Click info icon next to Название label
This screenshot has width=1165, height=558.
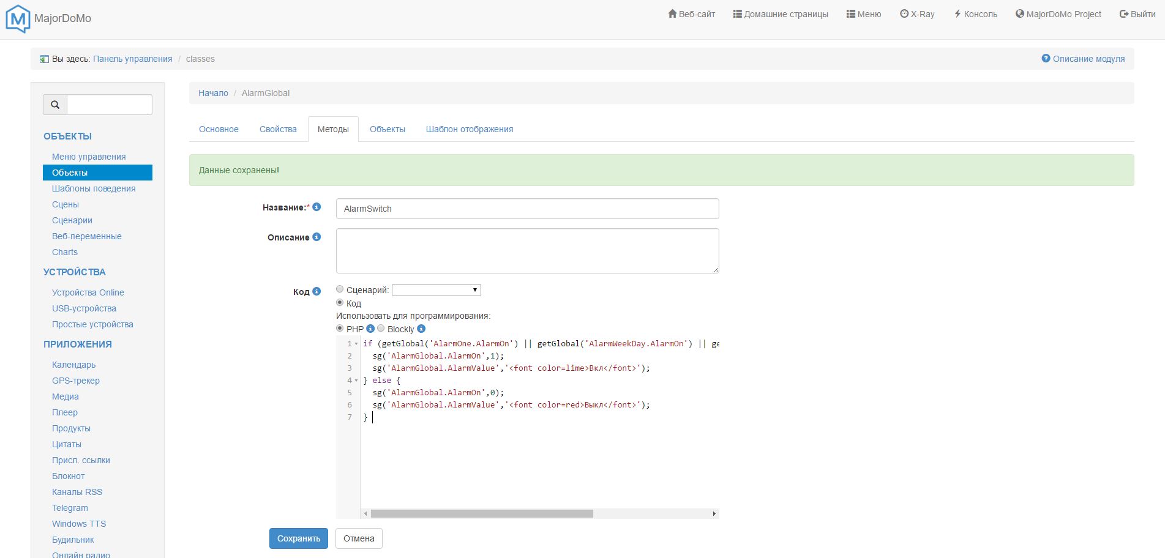[x=317, y=207]
